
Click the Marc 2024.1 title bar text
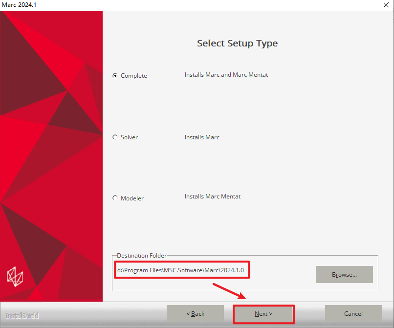tap(20, 4)
